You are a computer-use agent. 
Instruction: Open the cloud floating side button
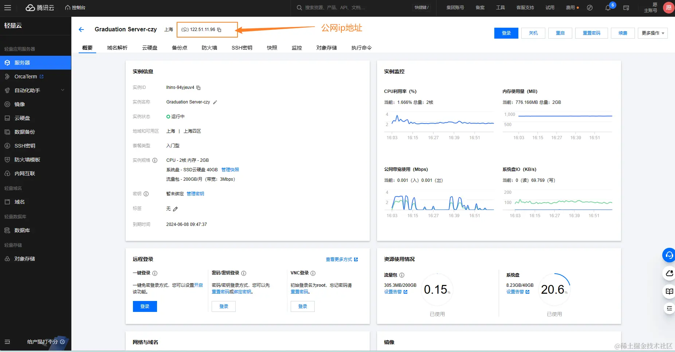point(669,273)
